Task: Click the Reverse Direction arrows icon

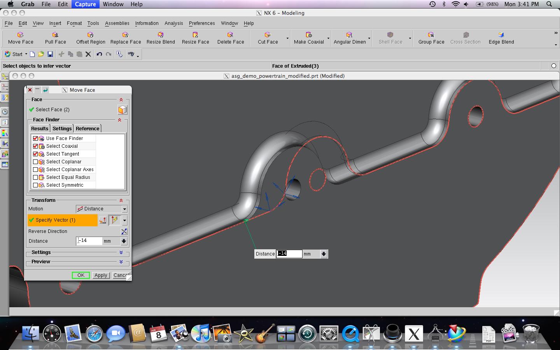Action: pyautogui.click(x=124, y=231)
